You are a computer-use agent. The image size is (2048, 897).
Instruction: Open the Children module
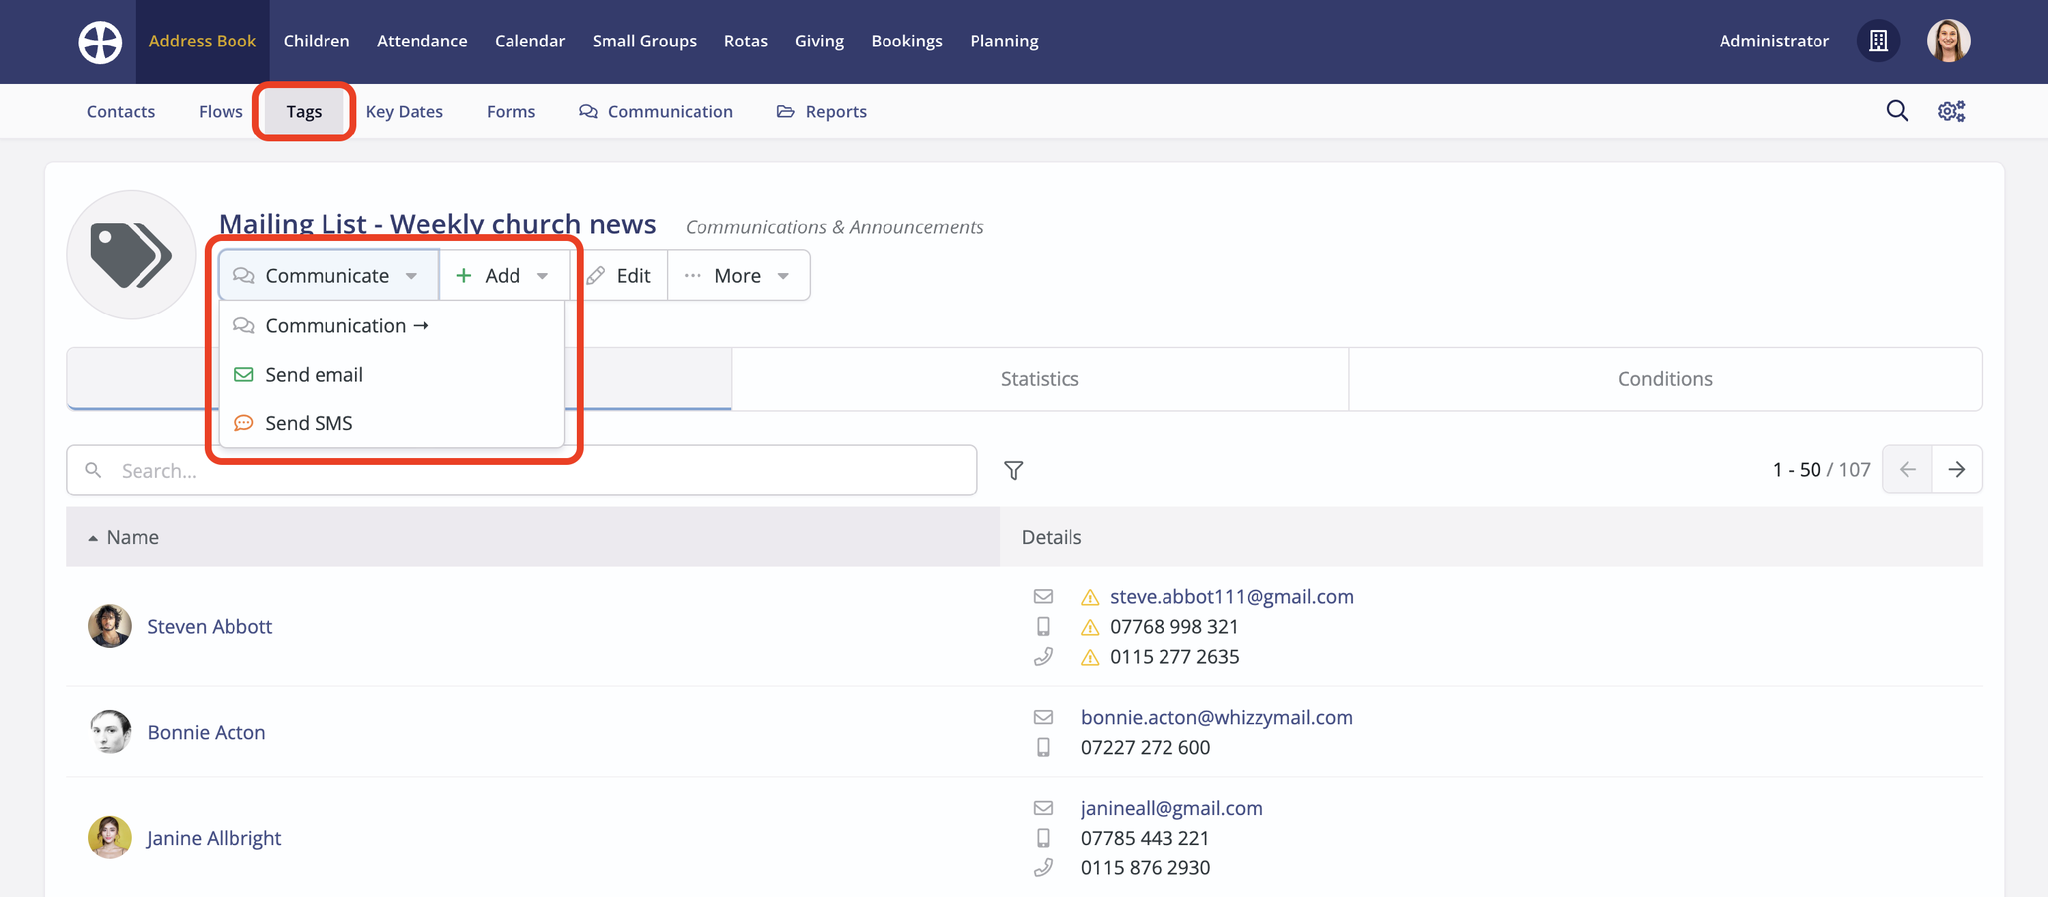(317, 40)
